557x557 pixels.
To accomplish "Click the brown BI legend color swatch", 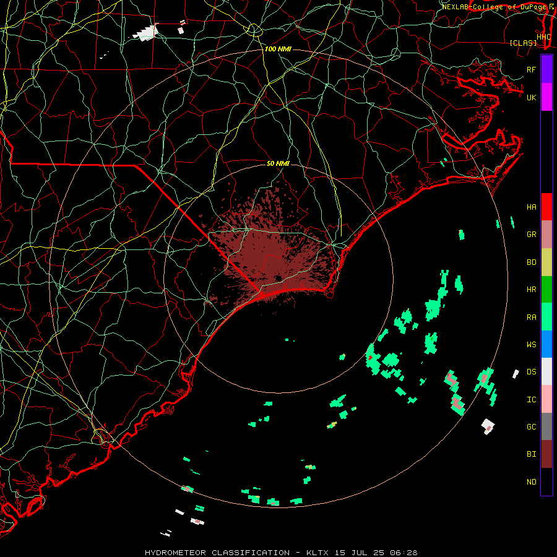I will coord(546,454).
